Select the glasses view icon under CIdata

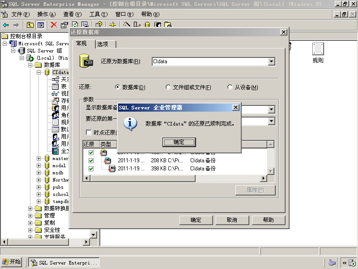click(x=55, y=94)
